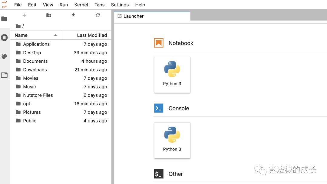Screen dimensions: 327x184
Task: Click the Music folder icon
Action: click(18, 87)
